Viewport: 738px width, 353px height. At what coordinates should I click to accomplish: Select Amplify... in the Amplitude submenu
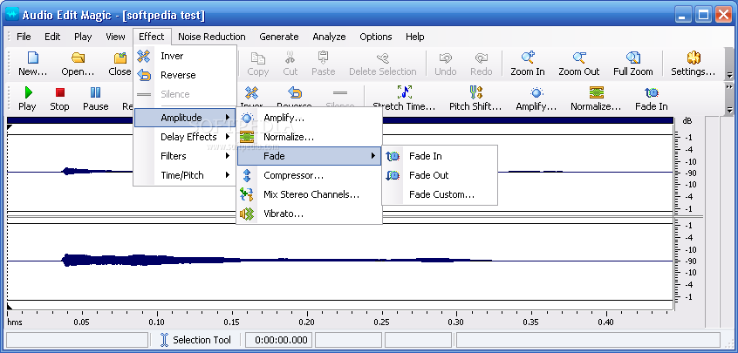pyautogui.click(x=309, y=118)
